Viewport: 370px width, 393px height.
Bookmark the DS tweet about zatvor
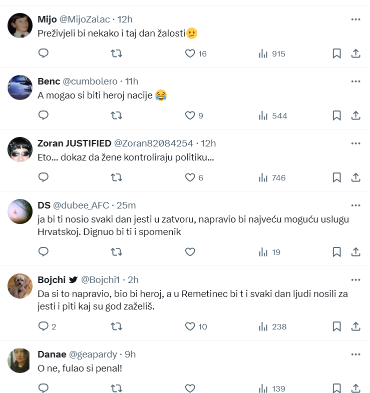tap(336, 252)
